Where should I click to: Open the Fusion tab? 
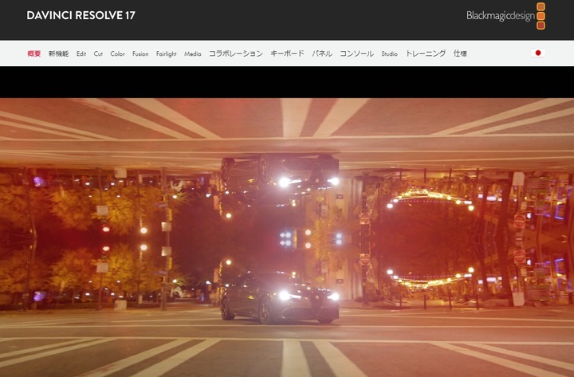pyautogui.click(x=140, y=53)
